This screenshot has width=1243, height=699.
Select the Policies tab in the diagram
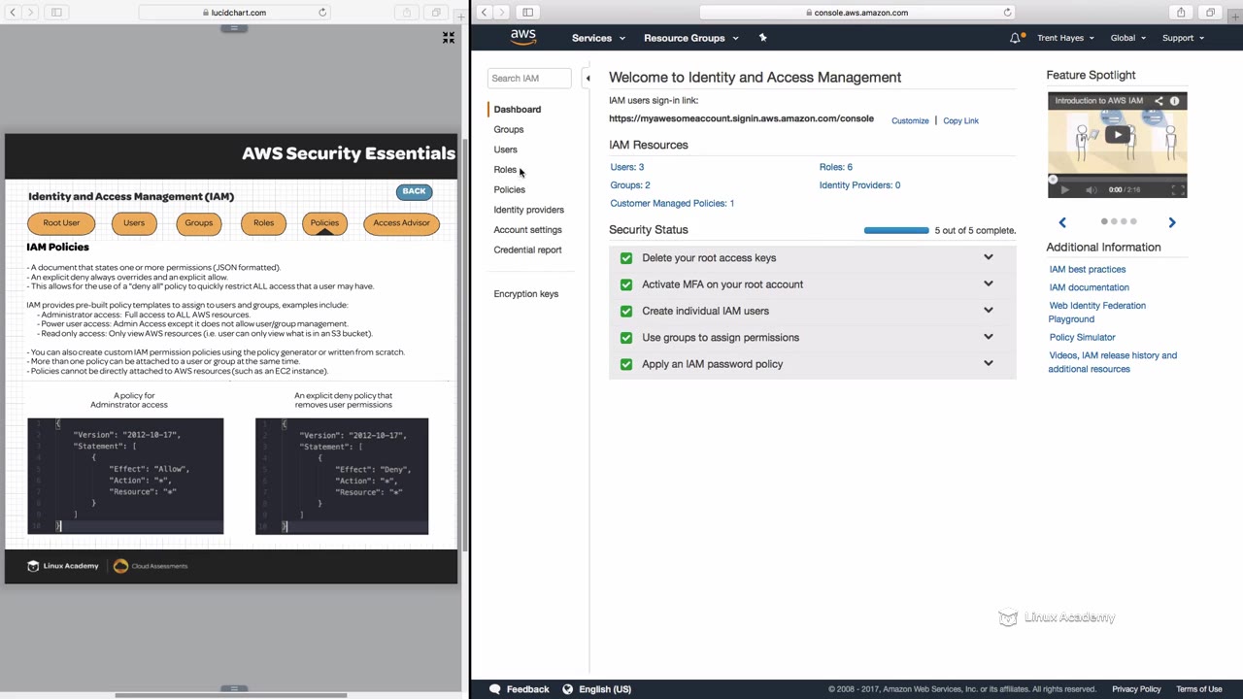[x=324, y=223]
